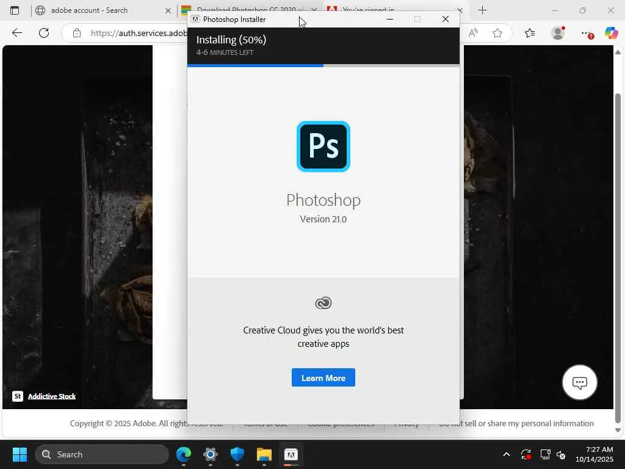Click the Installing (50%) status text
625x469 pixels.
231,40
